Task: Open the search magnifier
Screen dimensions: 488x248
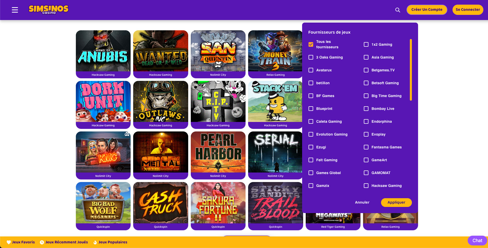Action: click(397, 10)
